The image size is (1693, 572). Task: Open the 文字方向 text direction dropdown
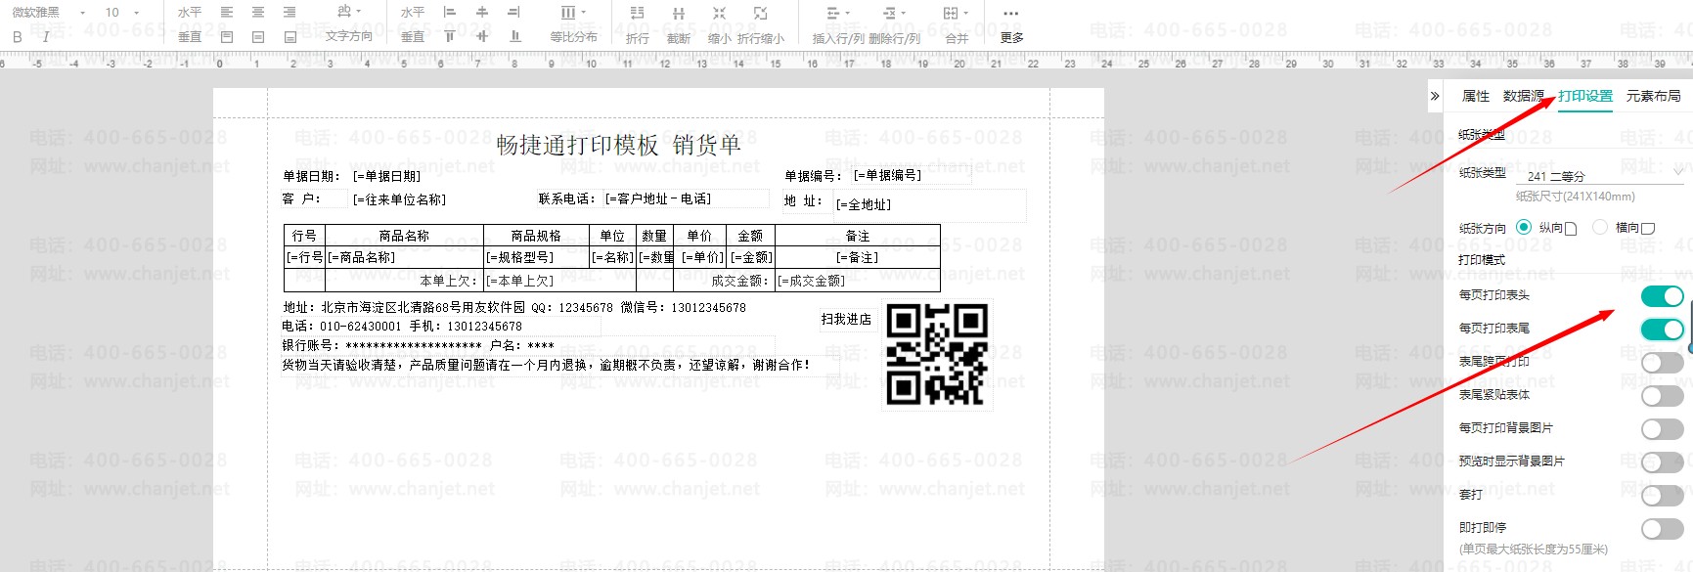tap(349, 24)
